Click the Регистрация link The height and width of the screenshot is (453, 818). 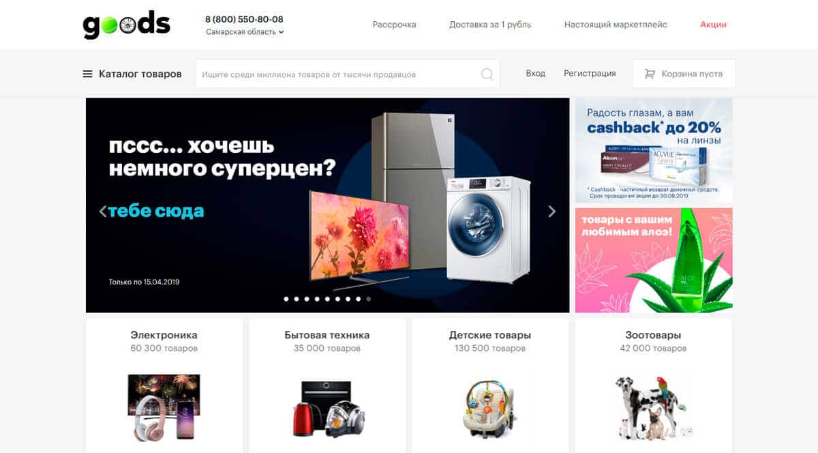(590, 74)
